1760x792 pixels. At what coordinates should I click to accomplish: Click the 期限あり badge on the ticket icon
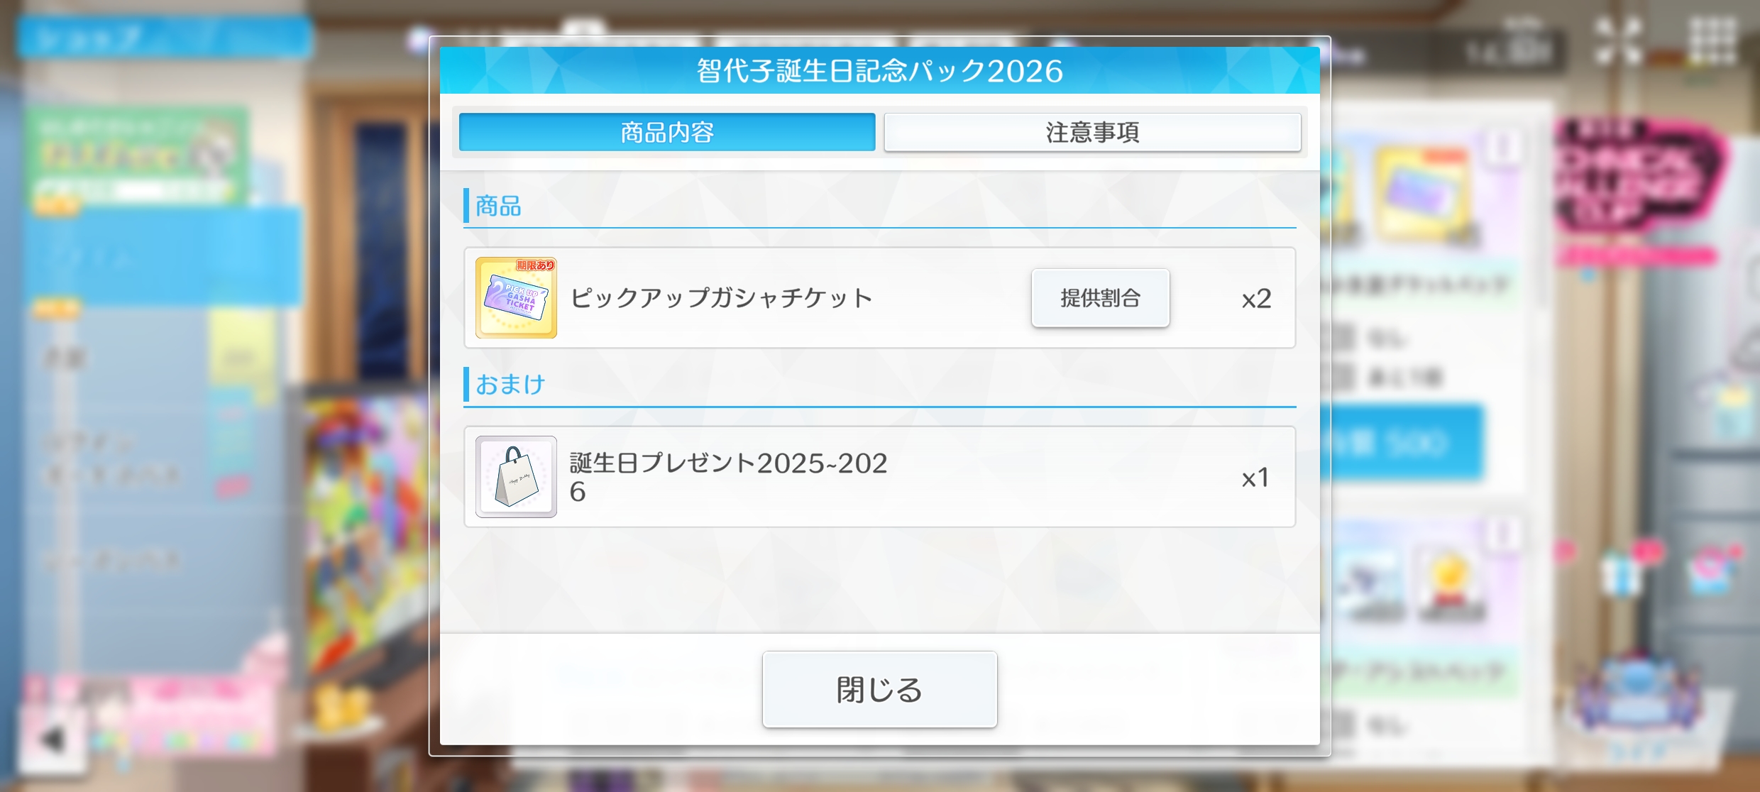tap(536, 265)
